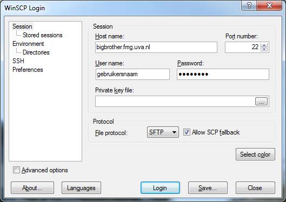
Task: Open the File protocol SFTP dropdown
Action: click(163, 132)
